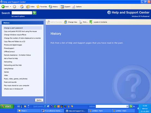This screenshot has height=113, width=151.
Task: Switch to the 'F1.6-utilizarea meniul...' taskbar window
Action: (x=52, y=111)
